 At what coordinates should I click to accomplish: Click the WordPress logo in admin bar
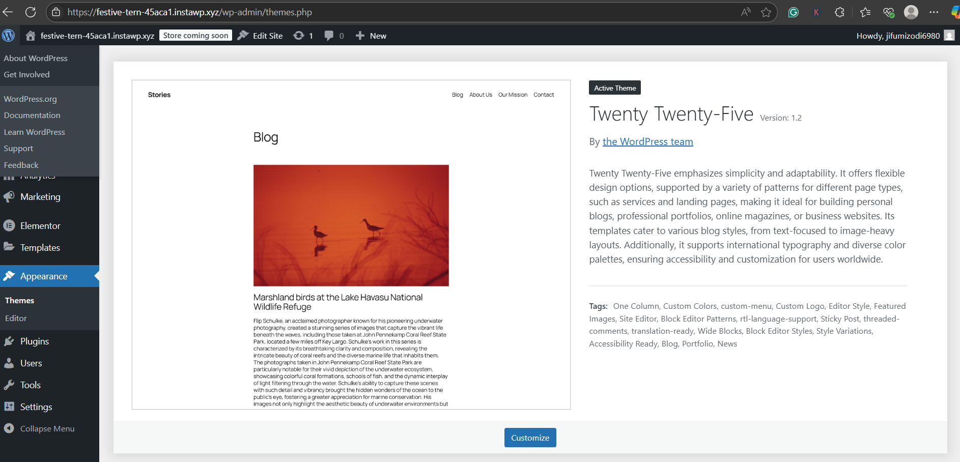coord(9,36)
